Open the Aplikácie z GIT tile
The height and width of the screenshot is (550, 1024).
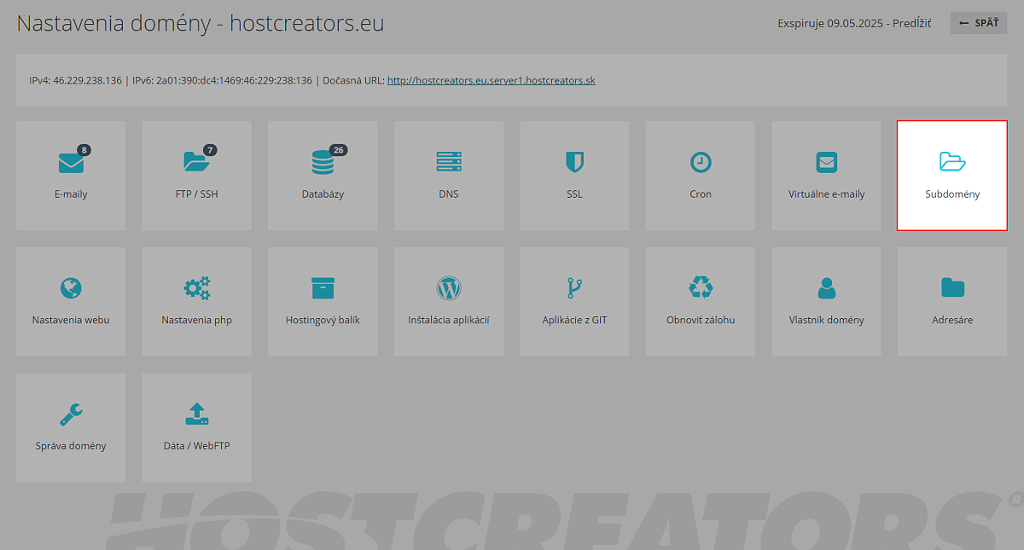574,302
